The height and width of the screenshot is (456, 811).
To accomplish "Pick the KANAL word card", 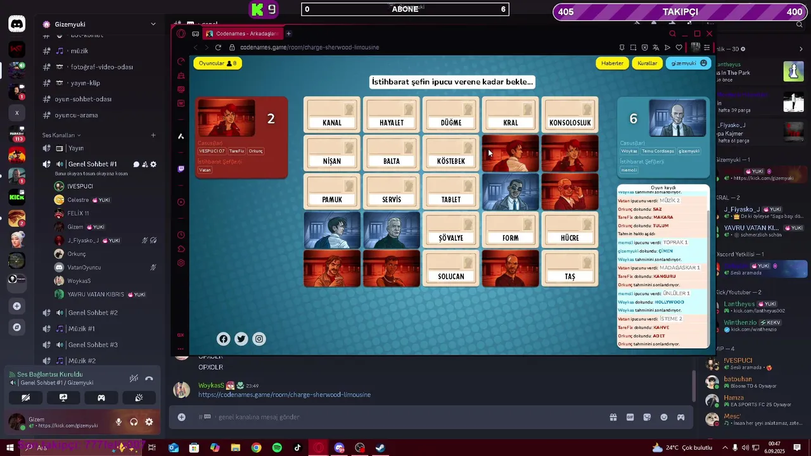I will click(332, 115).
